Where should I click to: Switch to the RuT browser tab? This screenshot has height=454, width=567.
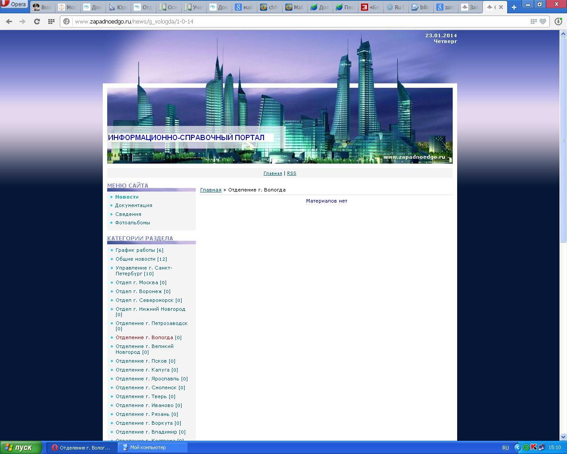click(x=395, y=7)
